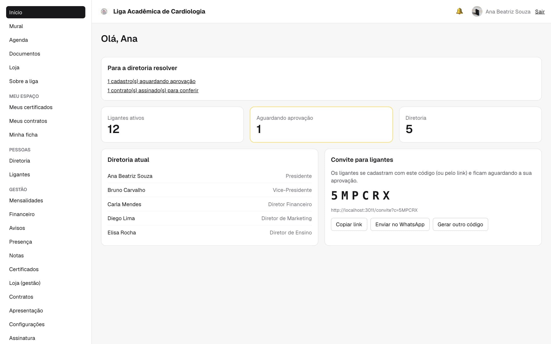
Task: Click Ana Beatriz Souza's profile avatar
Action: (477, 11)
